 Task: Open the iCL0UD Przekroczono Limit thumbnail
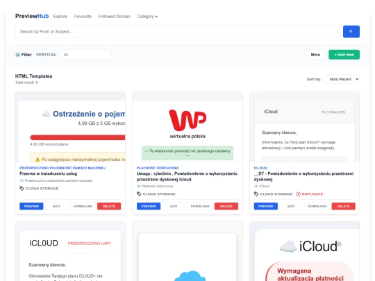tap(70, 251)
